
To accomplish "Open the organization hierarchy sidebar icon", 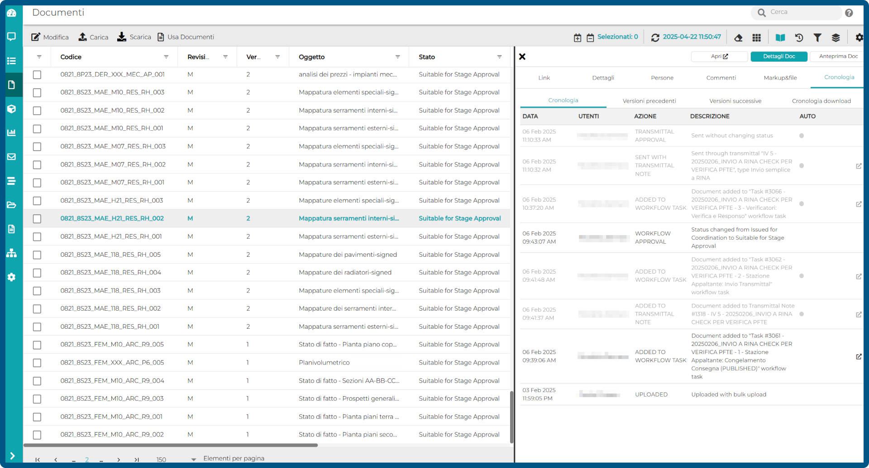I will point(12,253).
